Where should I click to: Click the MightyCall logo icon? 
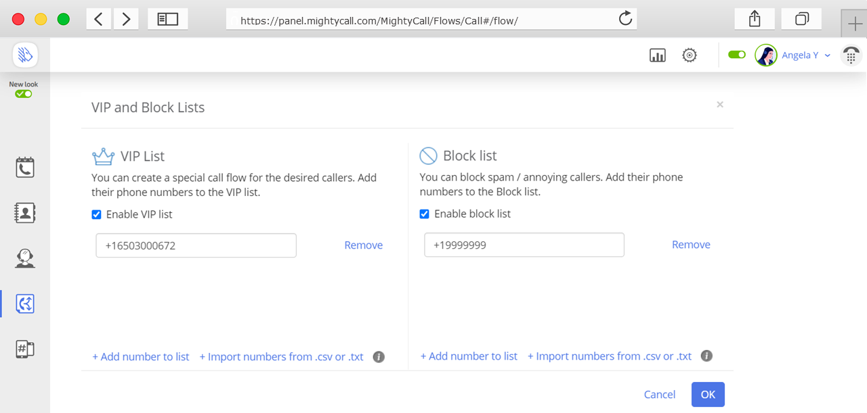point(25,55)
